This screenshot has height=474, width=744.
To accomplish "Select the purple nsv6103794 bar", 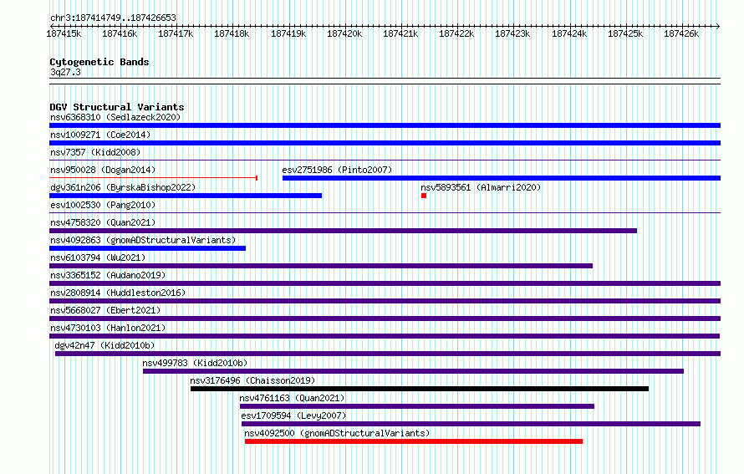I will (321, 266).
